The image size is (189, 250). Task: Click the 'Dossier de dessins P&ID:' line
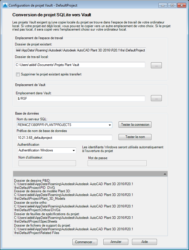pyautogui.click(x=32, y=181)
